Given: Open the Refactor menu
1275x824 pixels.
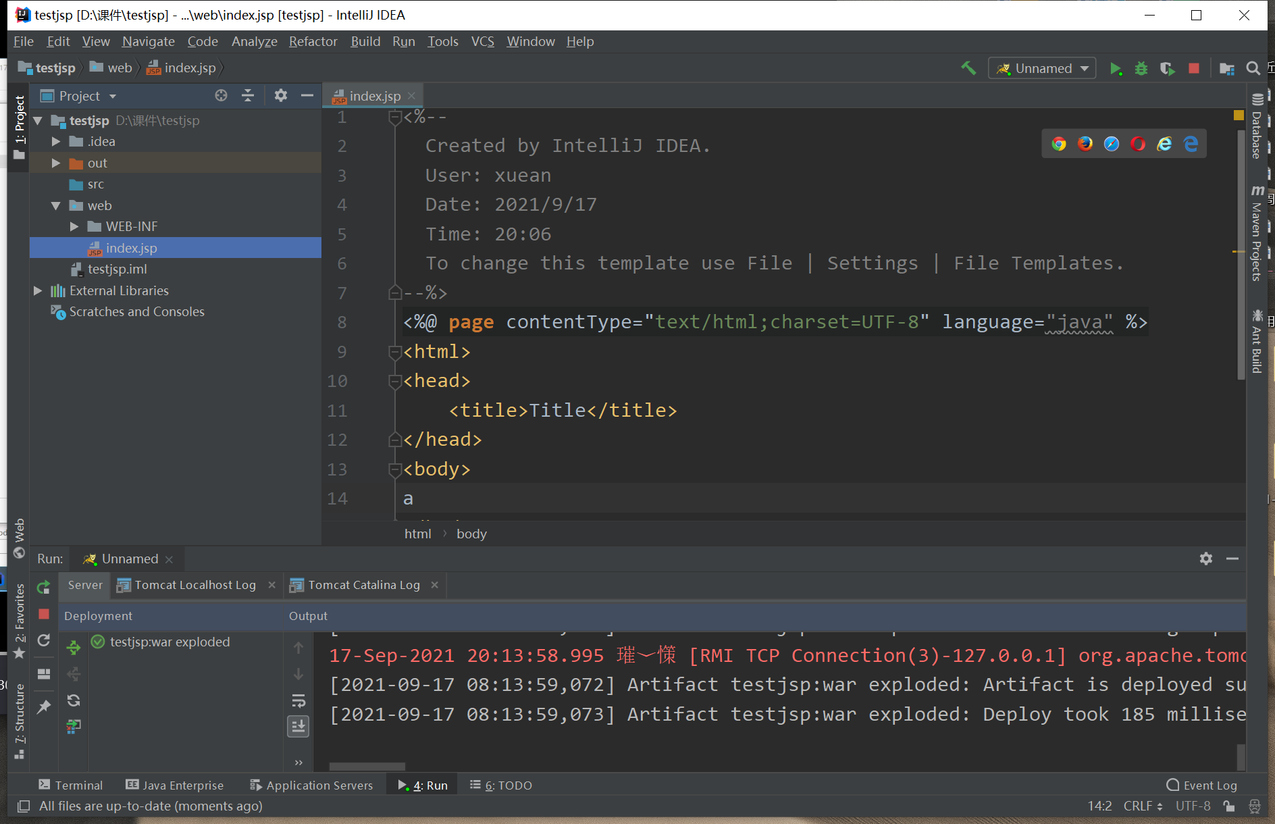Looking at the screenshot, I should point(313,42).
